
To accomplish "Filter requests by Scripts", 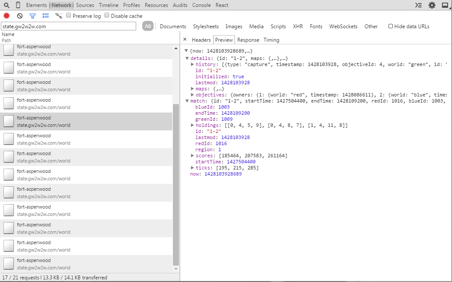I will (278, 26).
